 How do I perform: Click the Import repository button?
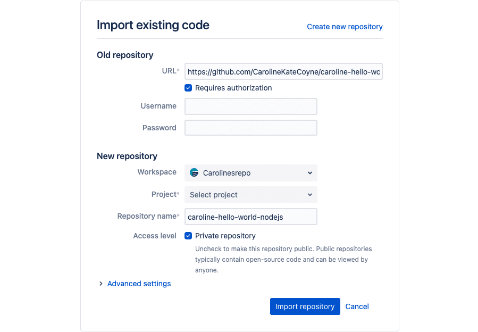coord(305,306)
